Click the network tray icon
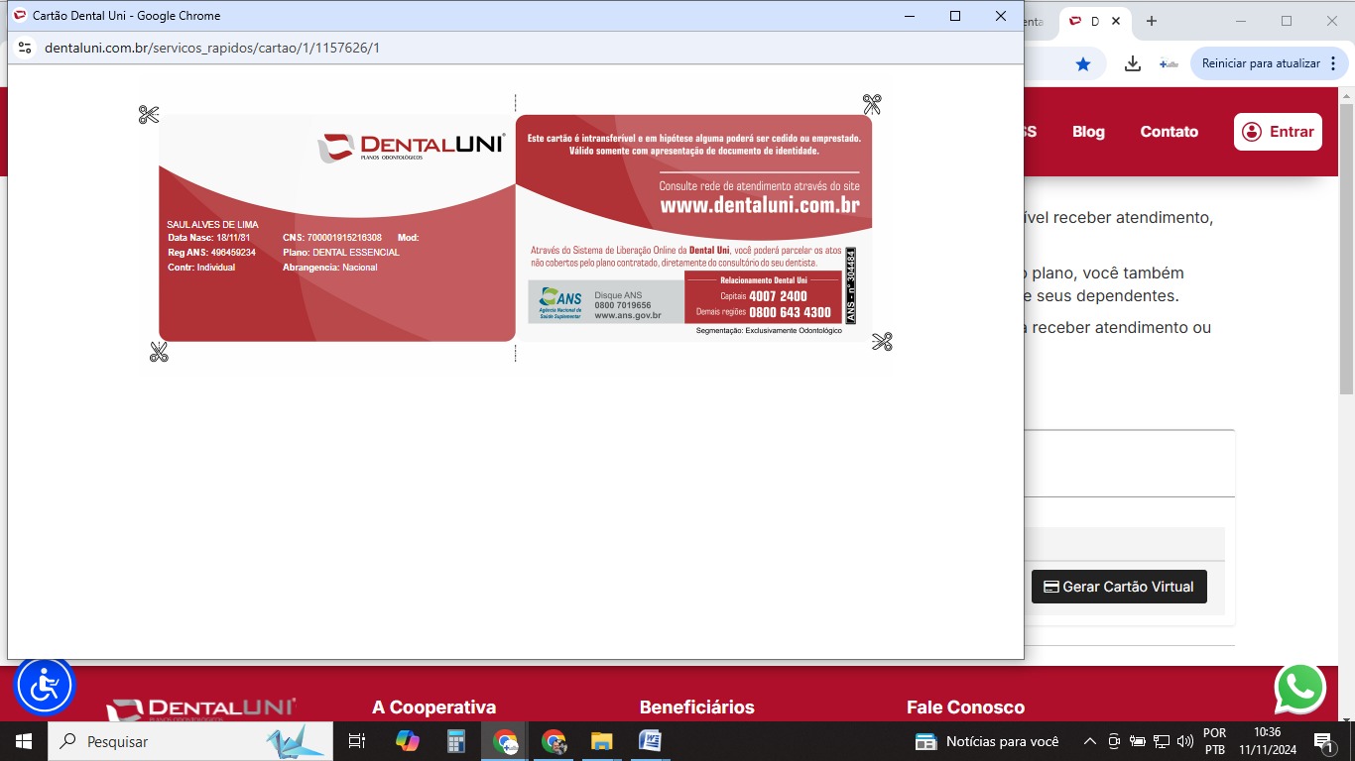Screen dimensions: 1355x761 [1162, 741]
